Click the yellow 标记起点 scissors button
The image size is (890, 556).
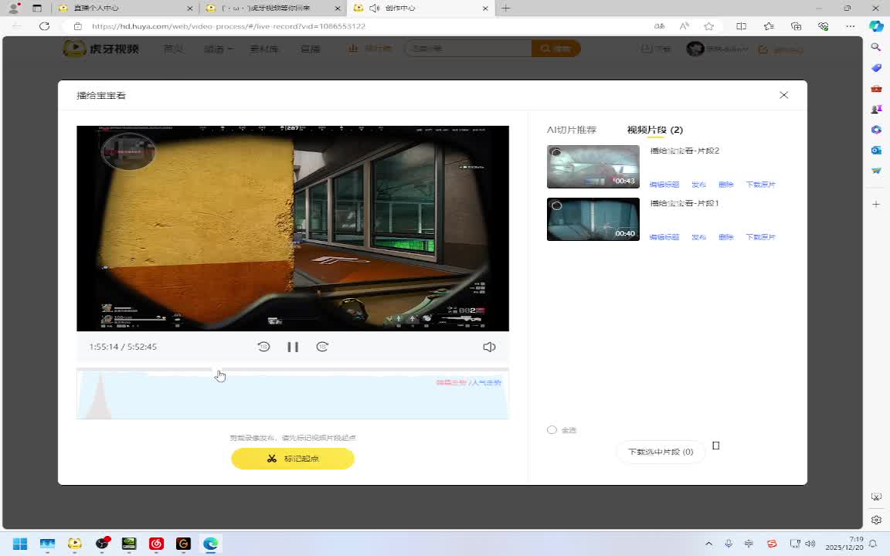point(292,459)
